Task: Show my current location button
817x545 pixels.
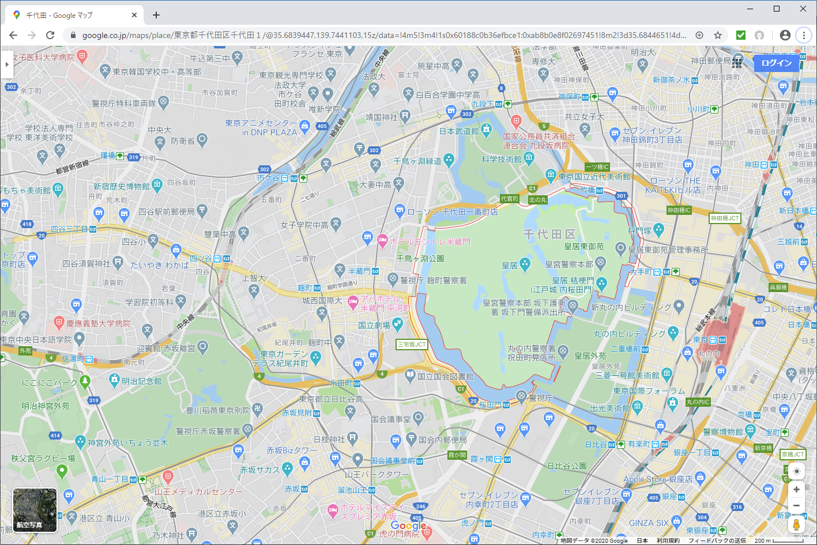Action: 796,471
